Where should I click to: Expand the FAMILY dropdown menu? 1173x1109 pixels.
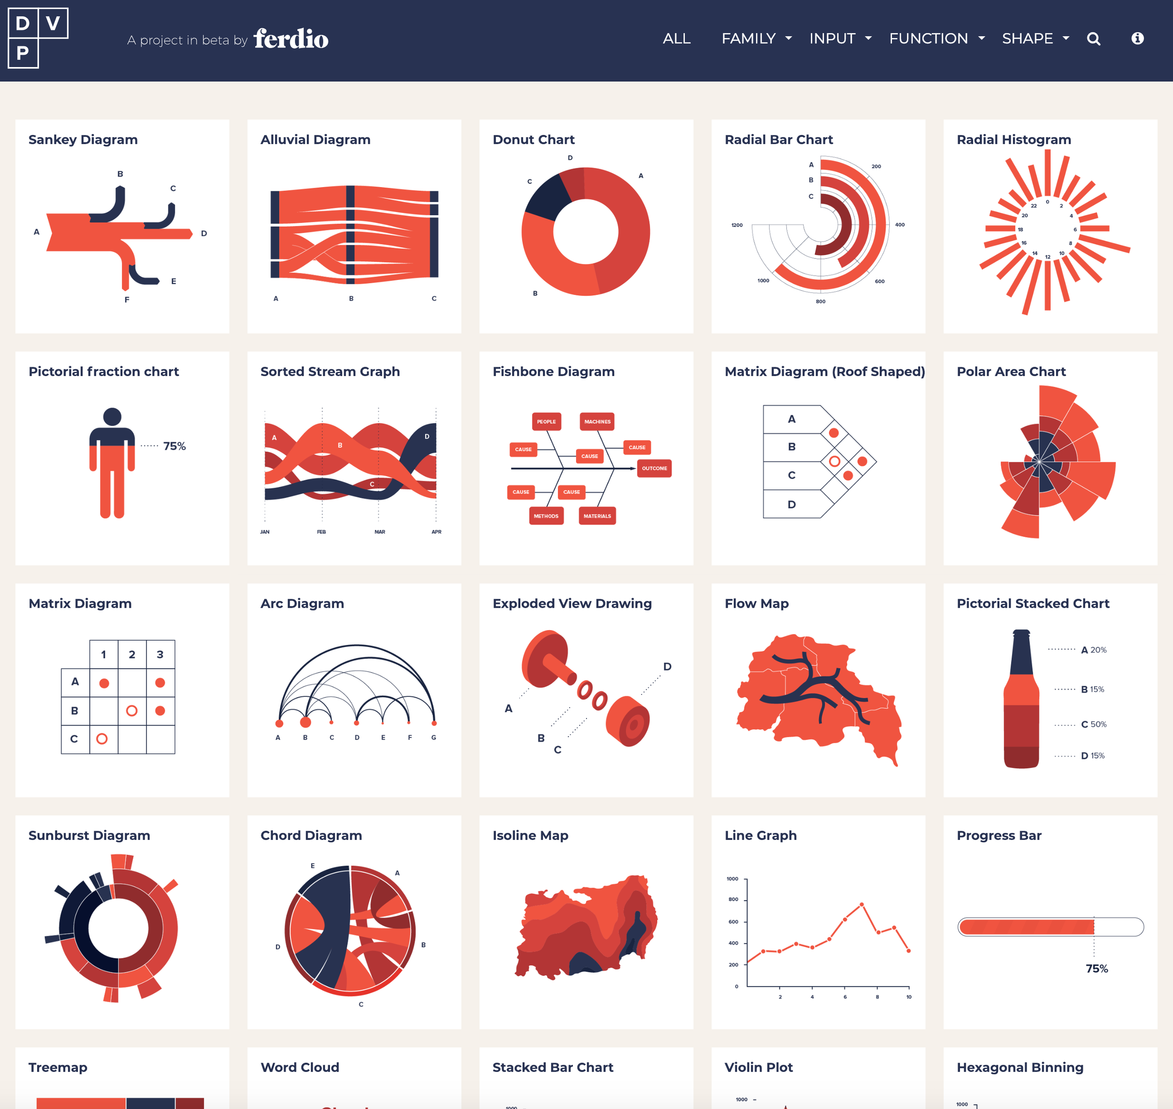pyautogui.click(x=755, y=38)
